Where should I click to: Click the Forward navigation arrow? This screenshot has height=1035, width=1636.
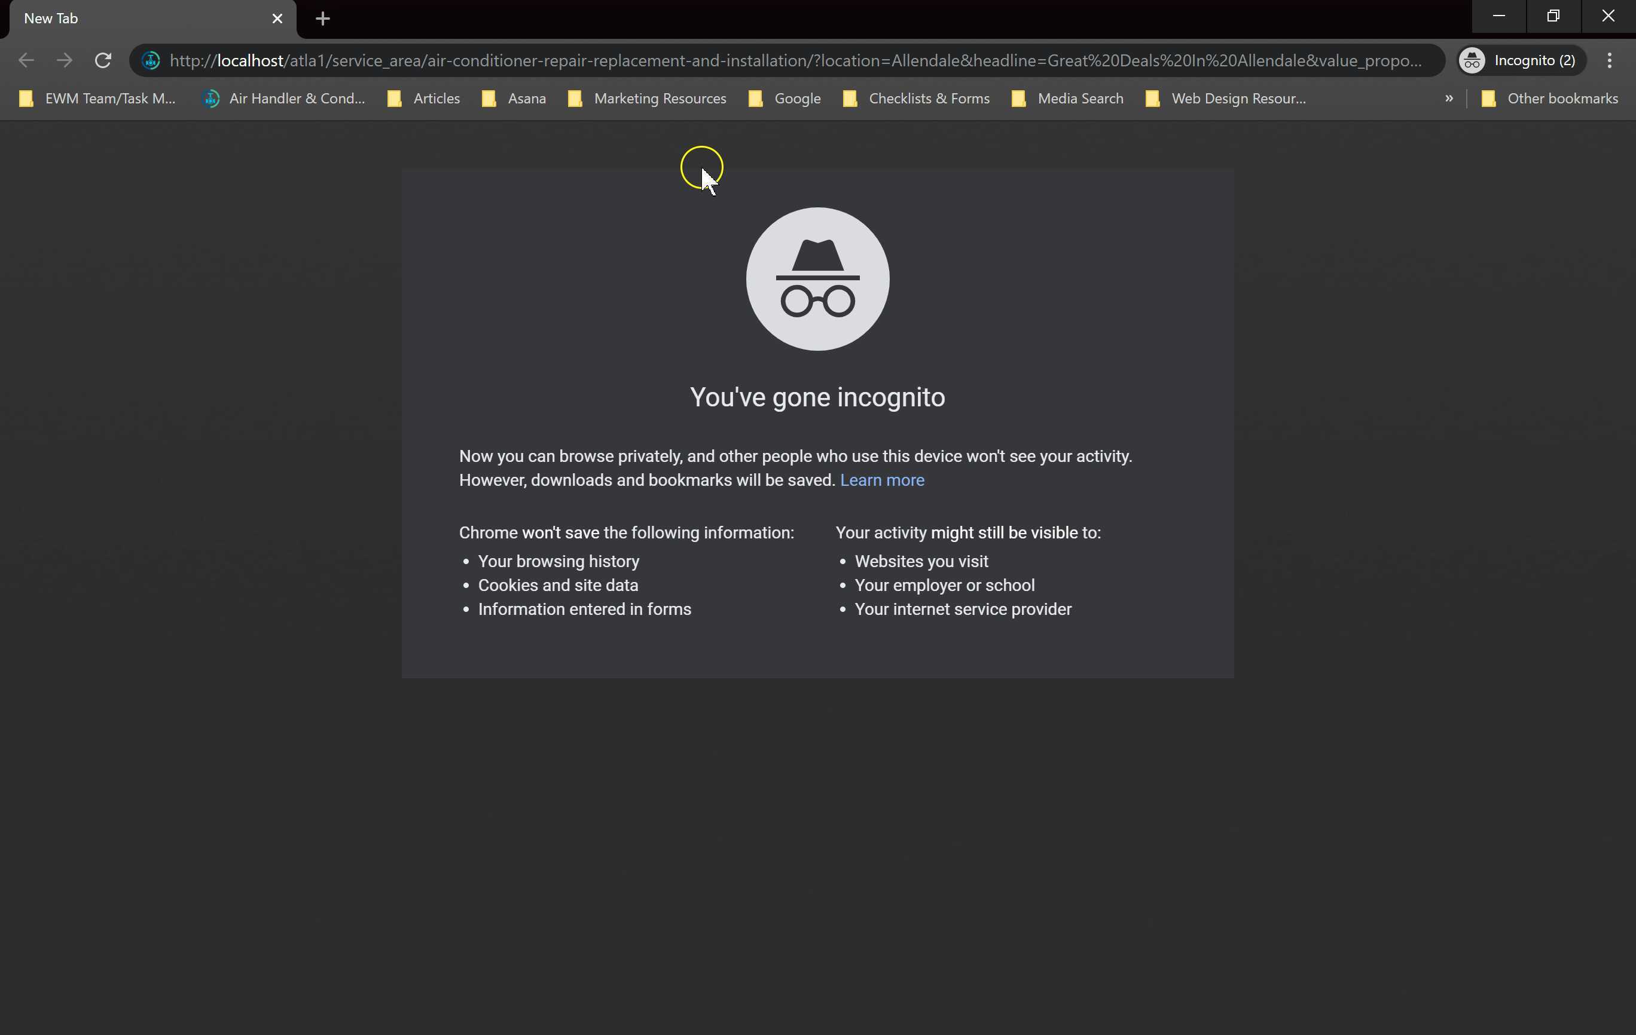click(x=65, y=60)
